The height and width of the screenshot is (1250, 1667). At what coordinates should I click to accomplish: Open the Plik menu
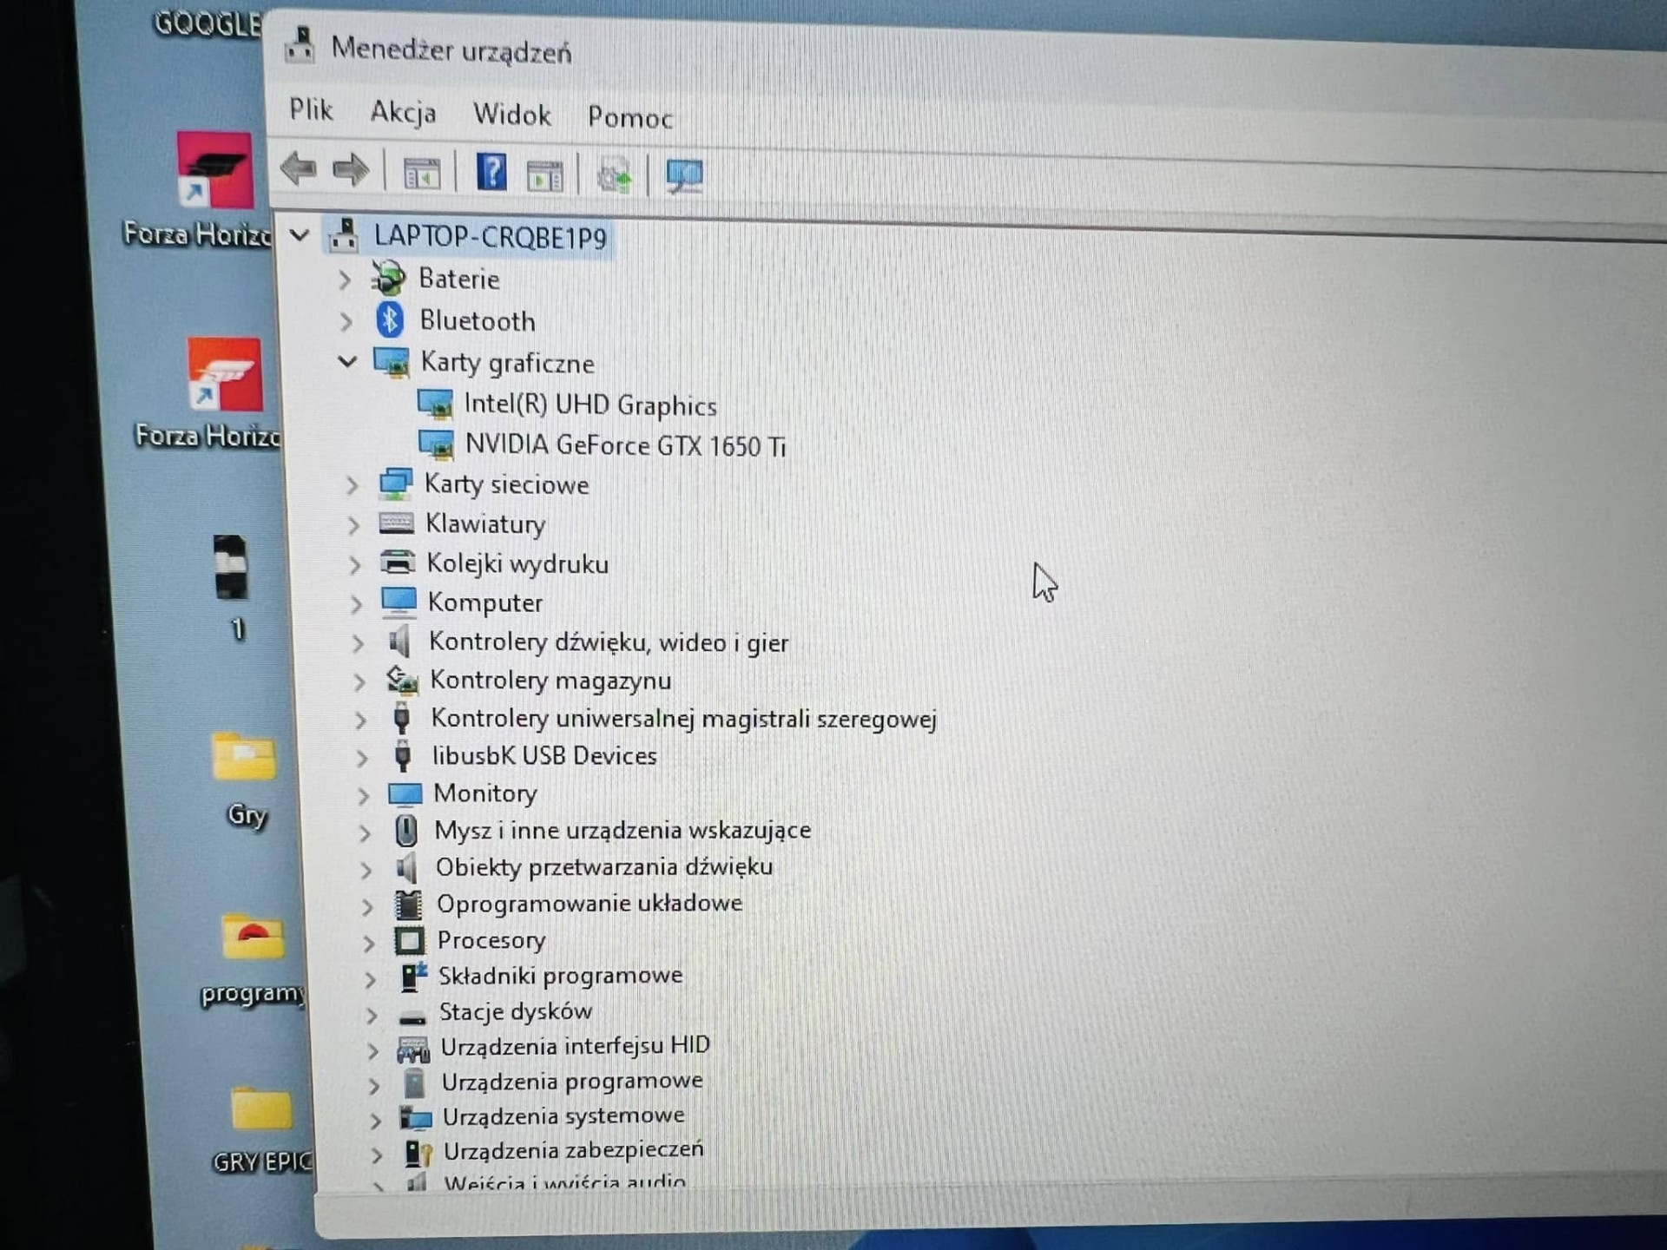pos(311,110)
